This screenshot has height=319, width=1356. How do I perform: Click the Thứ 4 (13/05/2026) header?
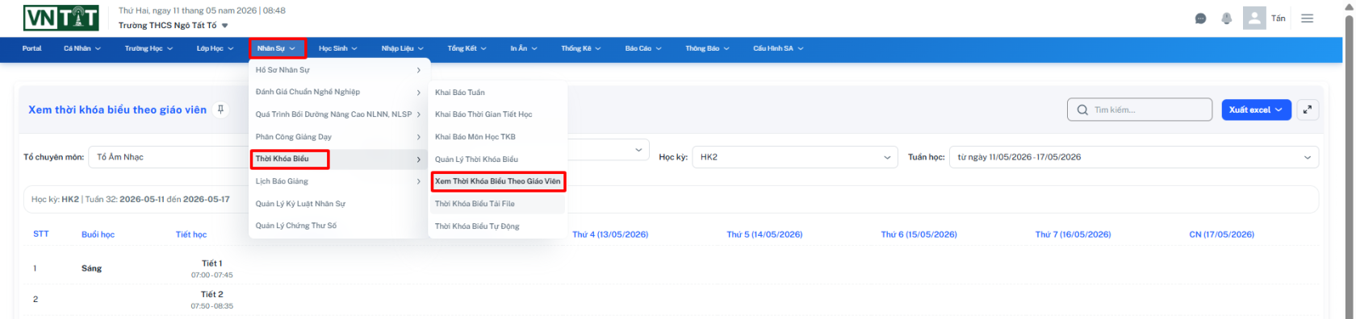[x=610, y=234]
